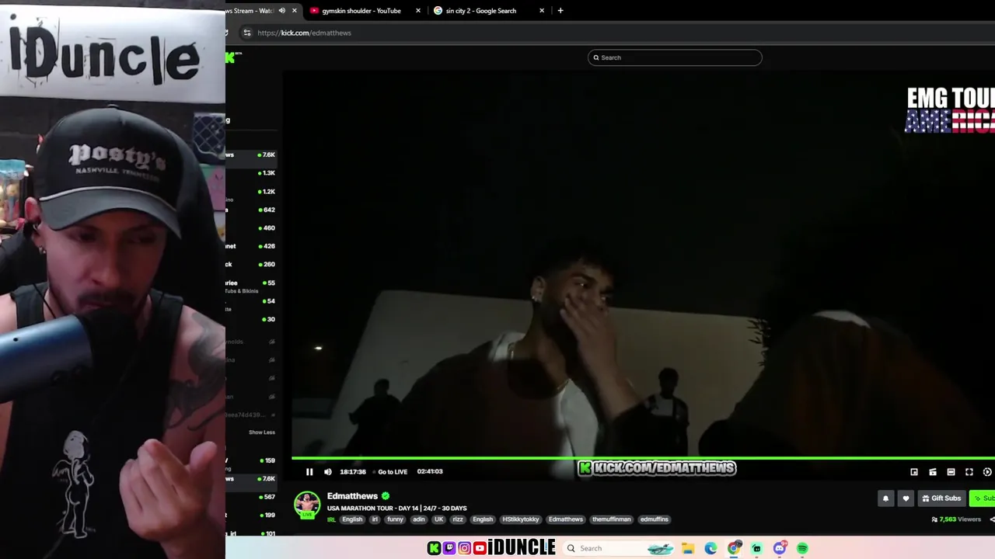Toggle theater mode in the player

tap(951, 471)
